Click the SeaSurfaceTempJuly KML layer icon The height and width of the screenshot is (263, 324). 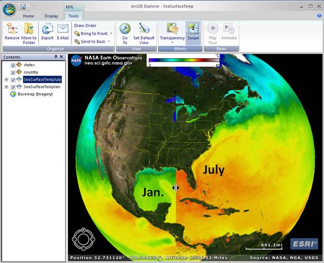(19, 79)
